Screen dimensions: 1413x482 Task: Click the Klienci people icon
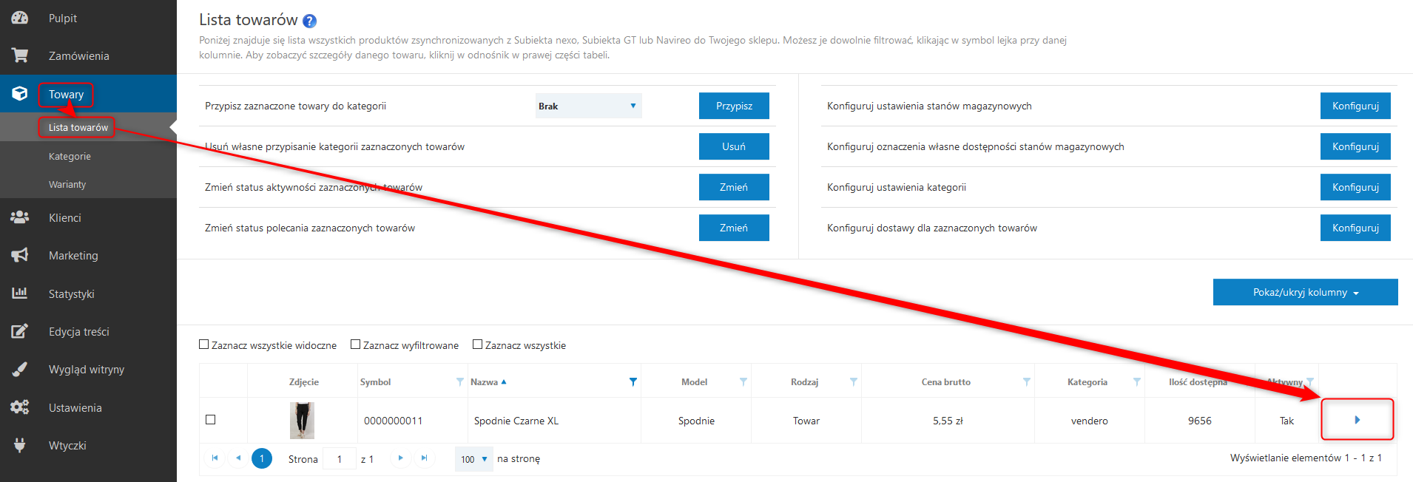coord(20,217)
